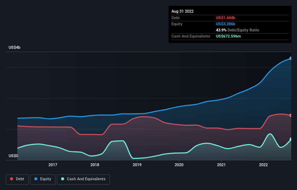Image resolution: width=297 pixels, height=190 pixels.
Task: Click the US$0 y-axis label
Action: [13, 156]
